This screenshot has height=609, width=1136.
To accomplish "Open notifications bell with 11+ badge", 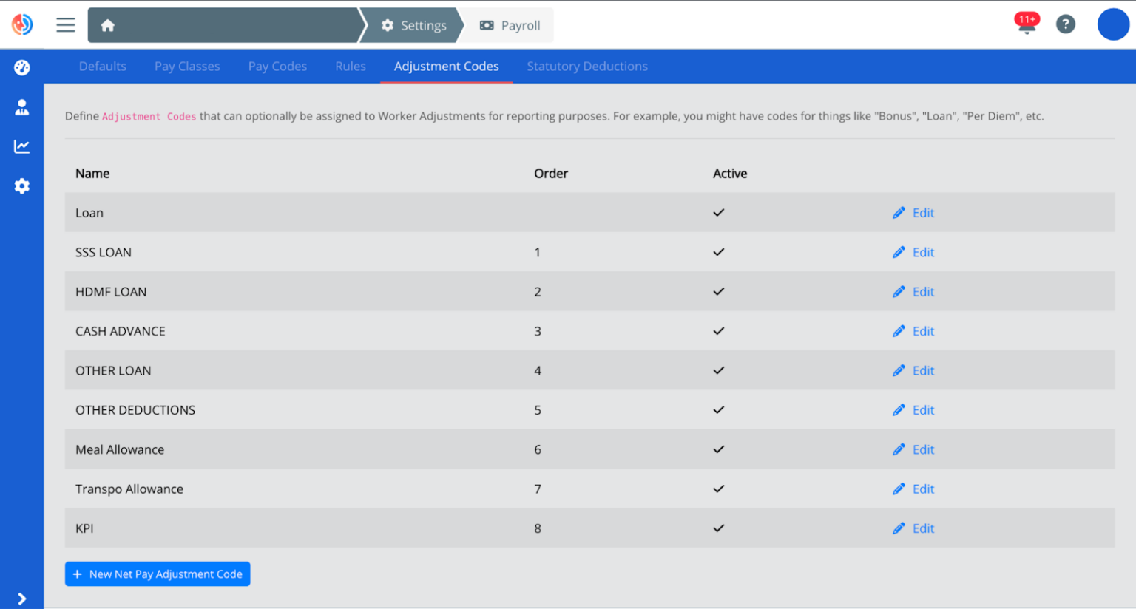I will coord(1027,24).
